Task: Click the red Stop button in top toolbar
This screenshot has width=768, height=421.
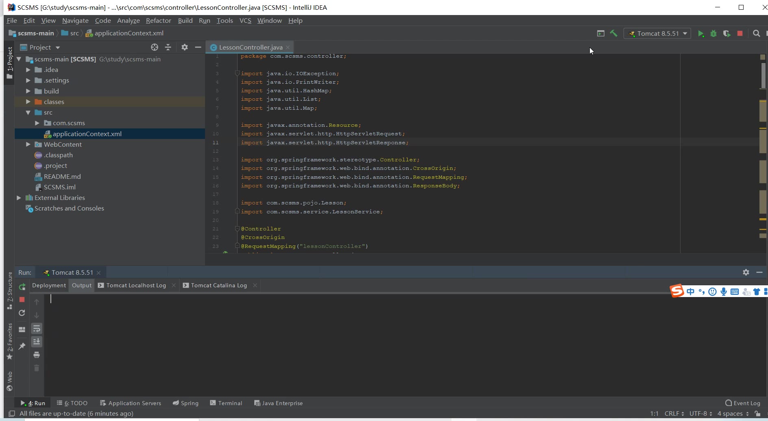Action: click(x=740, y=34)
